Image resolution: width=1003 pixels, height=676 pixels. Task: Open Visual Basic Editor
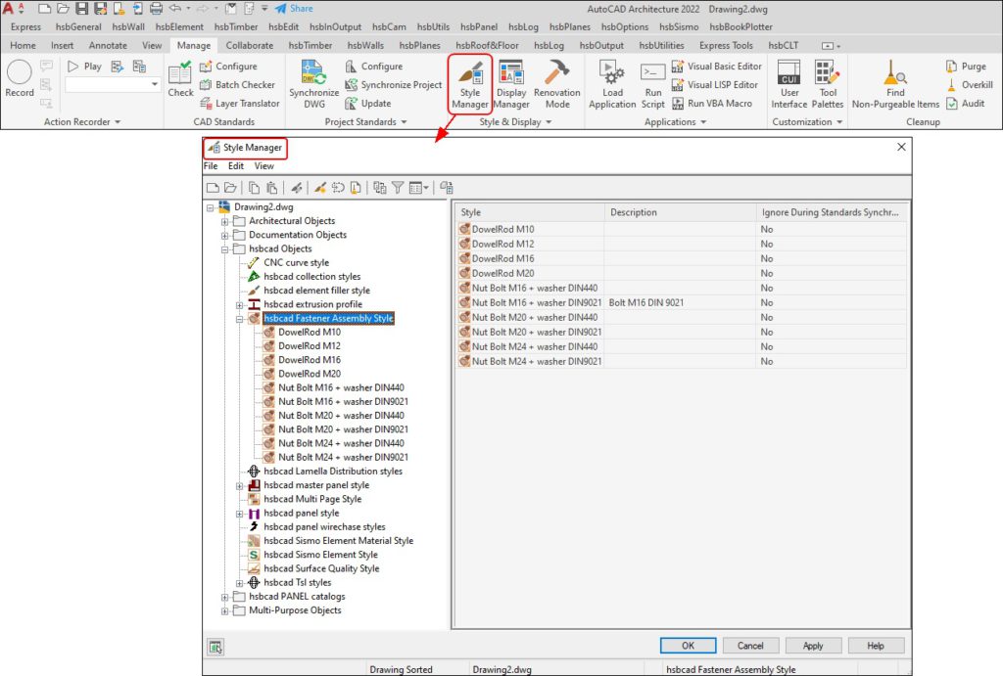tap(716, 67)
